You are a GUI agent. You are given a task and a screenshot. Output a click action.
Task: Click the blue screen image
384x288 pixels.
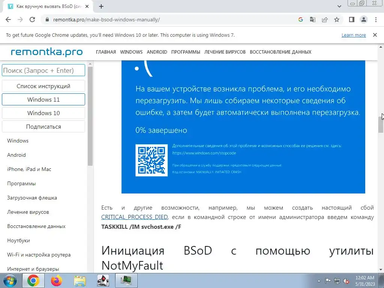point(243,127)
